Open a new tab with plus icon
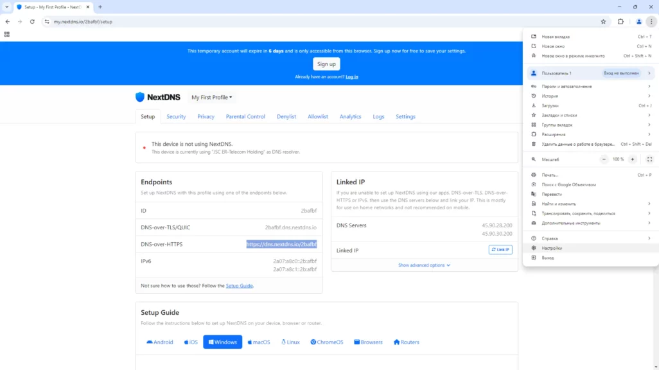Image resolution: width=659 pixels, height=370 pixels. pos(100,7)
